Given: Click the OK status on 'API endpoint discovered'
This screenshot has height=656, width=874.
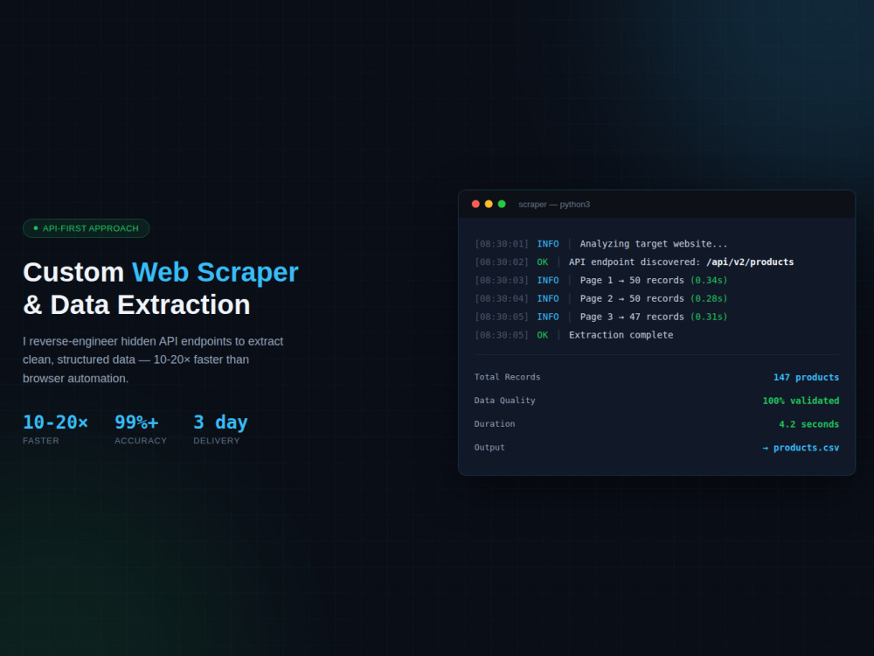Looking at the screenshot, I should click(x=543, y=262).
